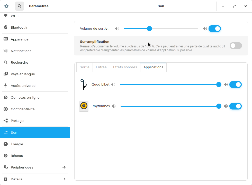Click the Rhythmbox speaker application icon
The width and height of the screenshot is (252, 185).
point(84,106)
